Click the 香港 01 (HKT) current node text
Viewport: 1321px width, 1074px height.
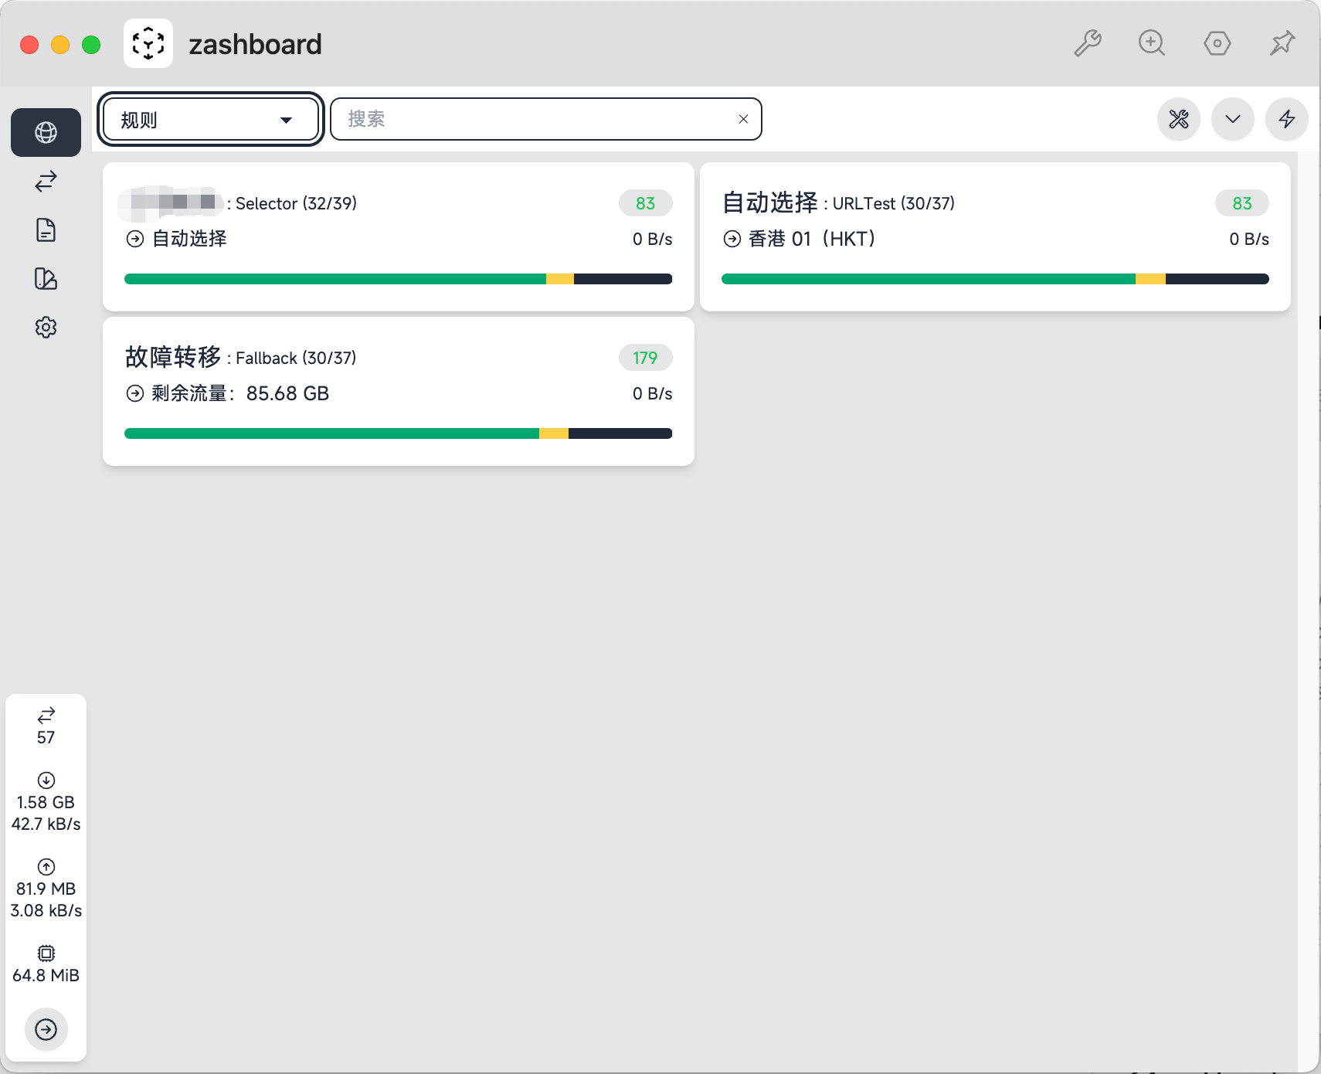pyautogui.click(x=812, y=239)
